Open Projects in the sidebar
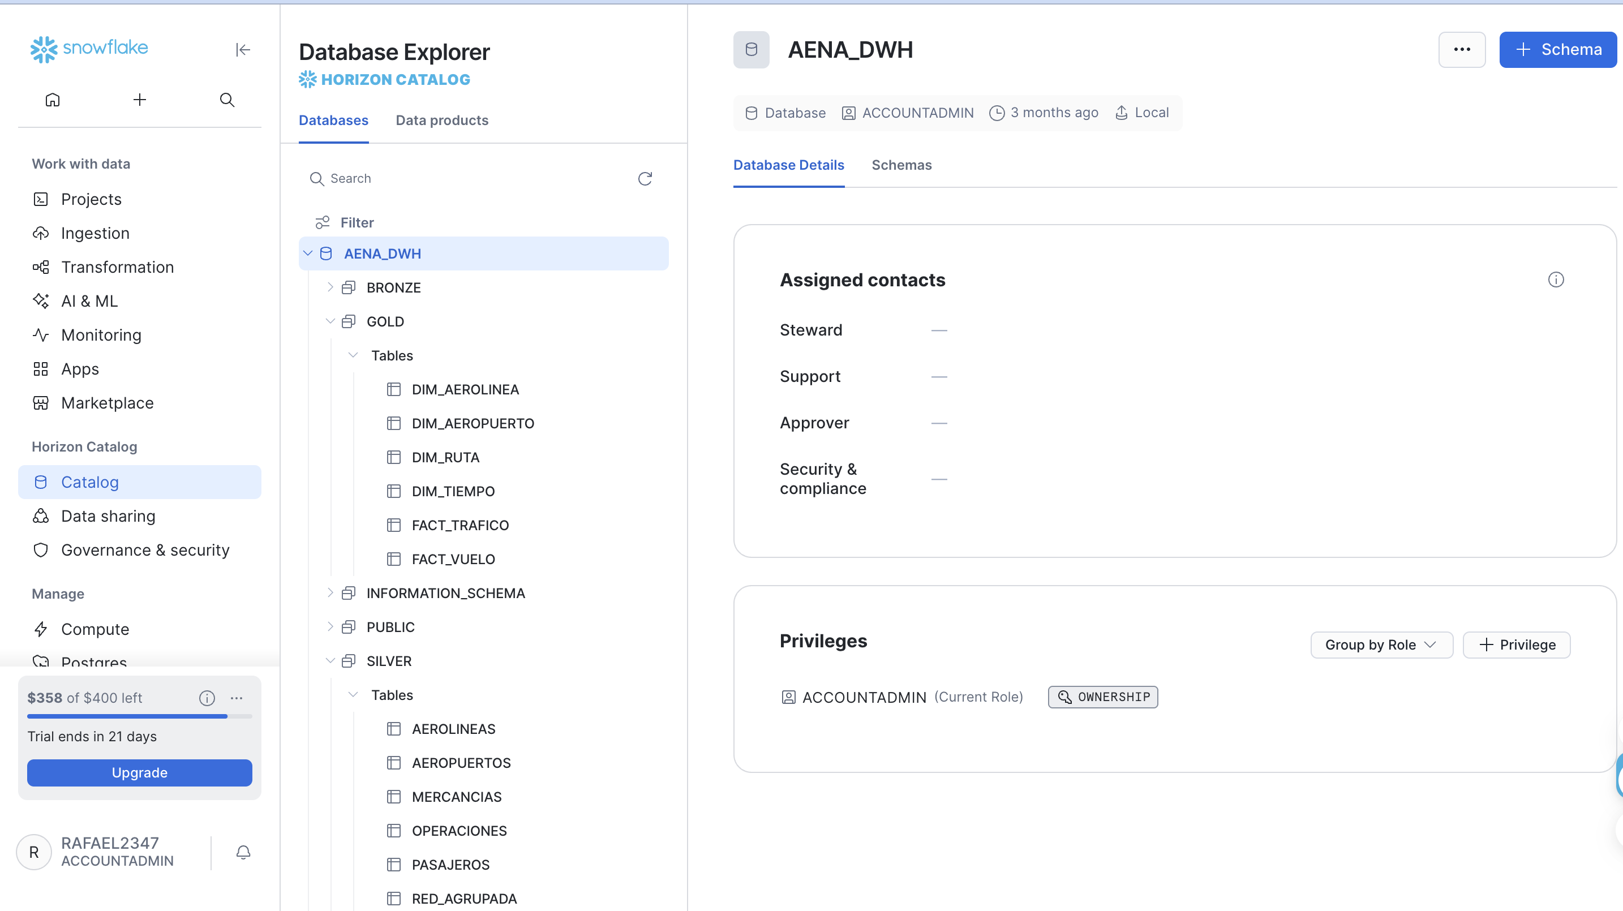This screenshot has height=911, width=1623. (140, 199)
